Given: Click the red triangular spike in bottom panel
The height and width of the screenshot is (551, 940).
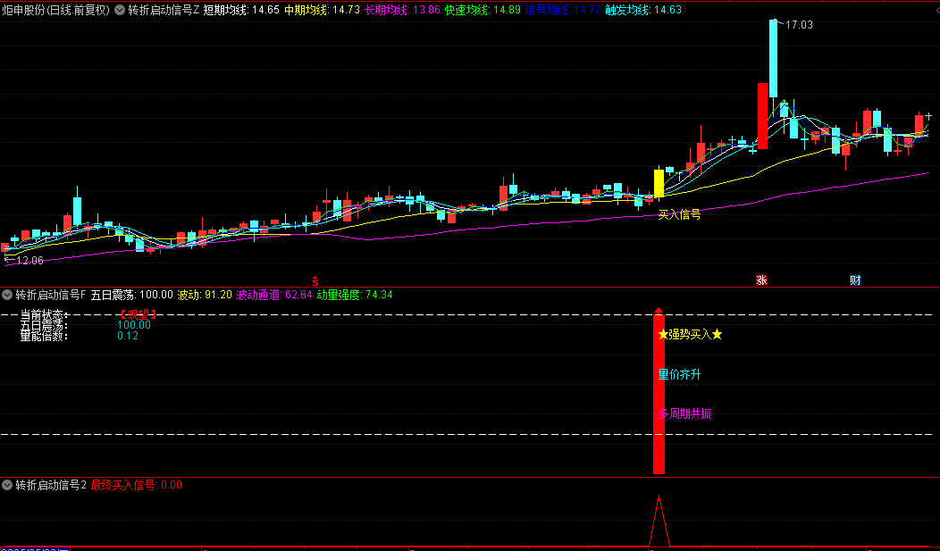Looking at the screenshot, I should tap(659, 521).
